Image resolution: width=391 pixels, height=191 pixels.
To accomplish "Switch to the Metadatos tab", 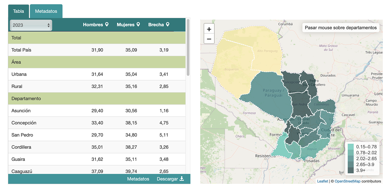I will tap(46, 11).
